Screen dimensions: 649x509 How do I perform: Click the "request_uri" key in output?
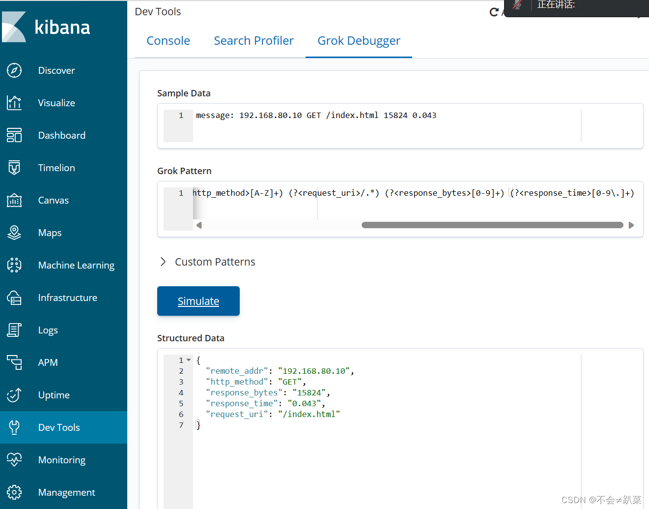coord(237,414)
